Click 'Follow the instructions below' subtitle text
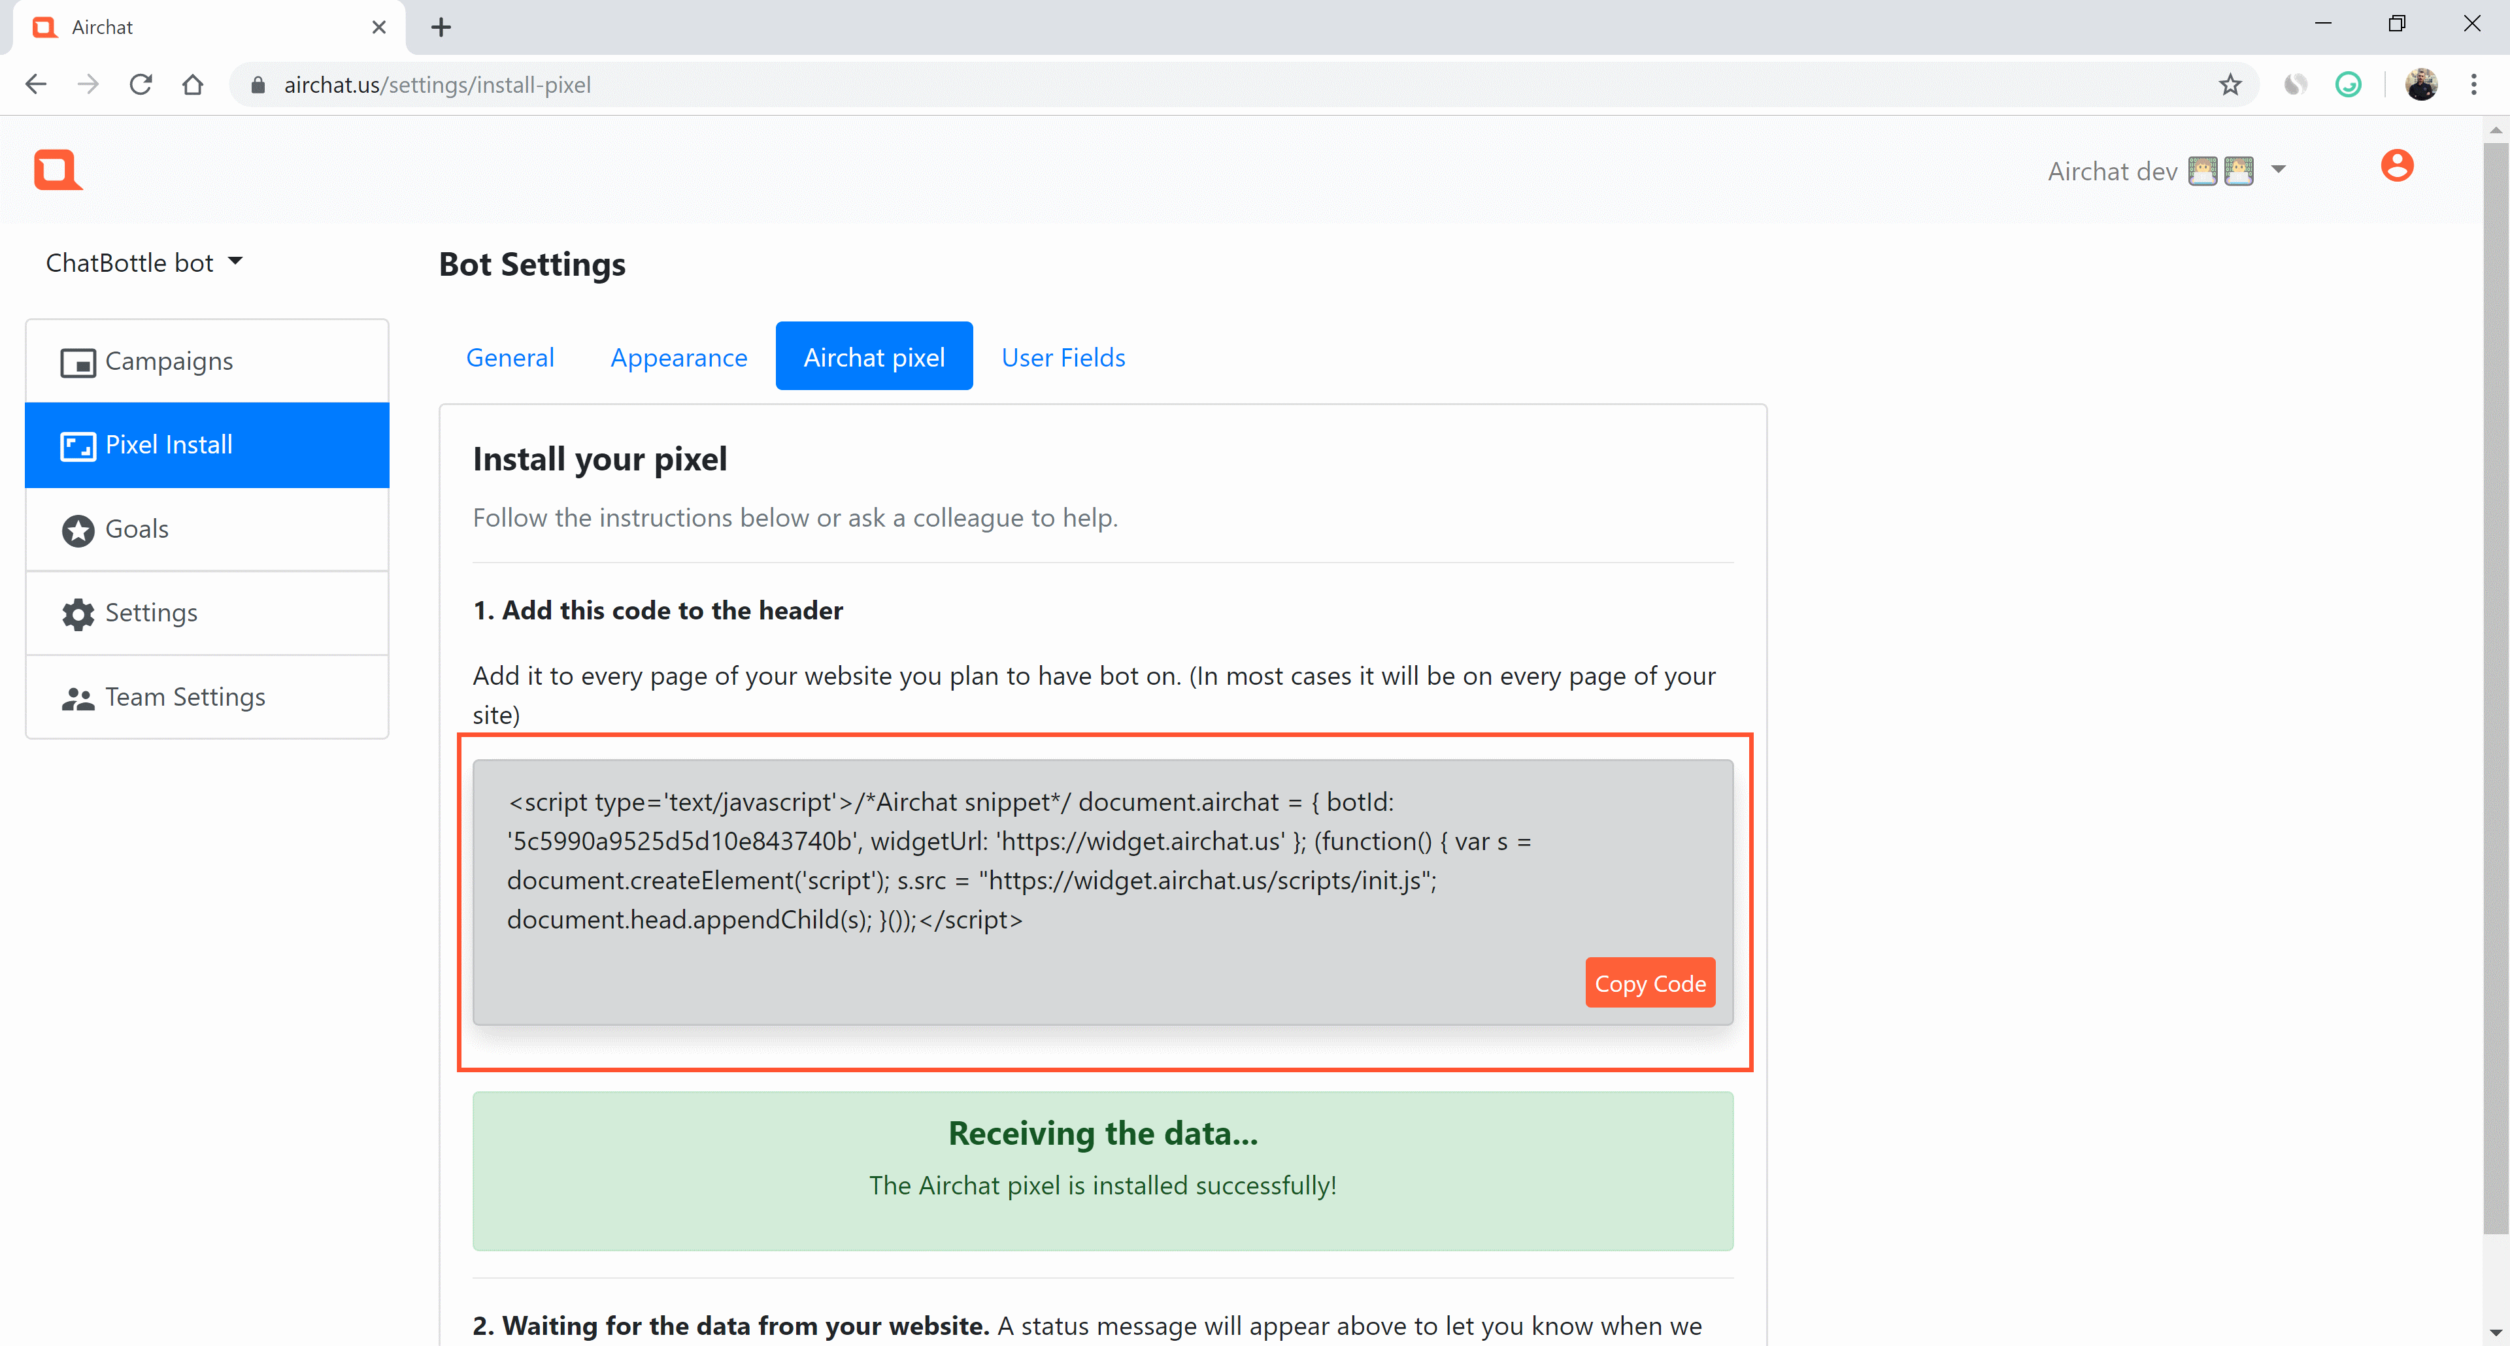The image size is (2510, 1346). tap(795, 518)
